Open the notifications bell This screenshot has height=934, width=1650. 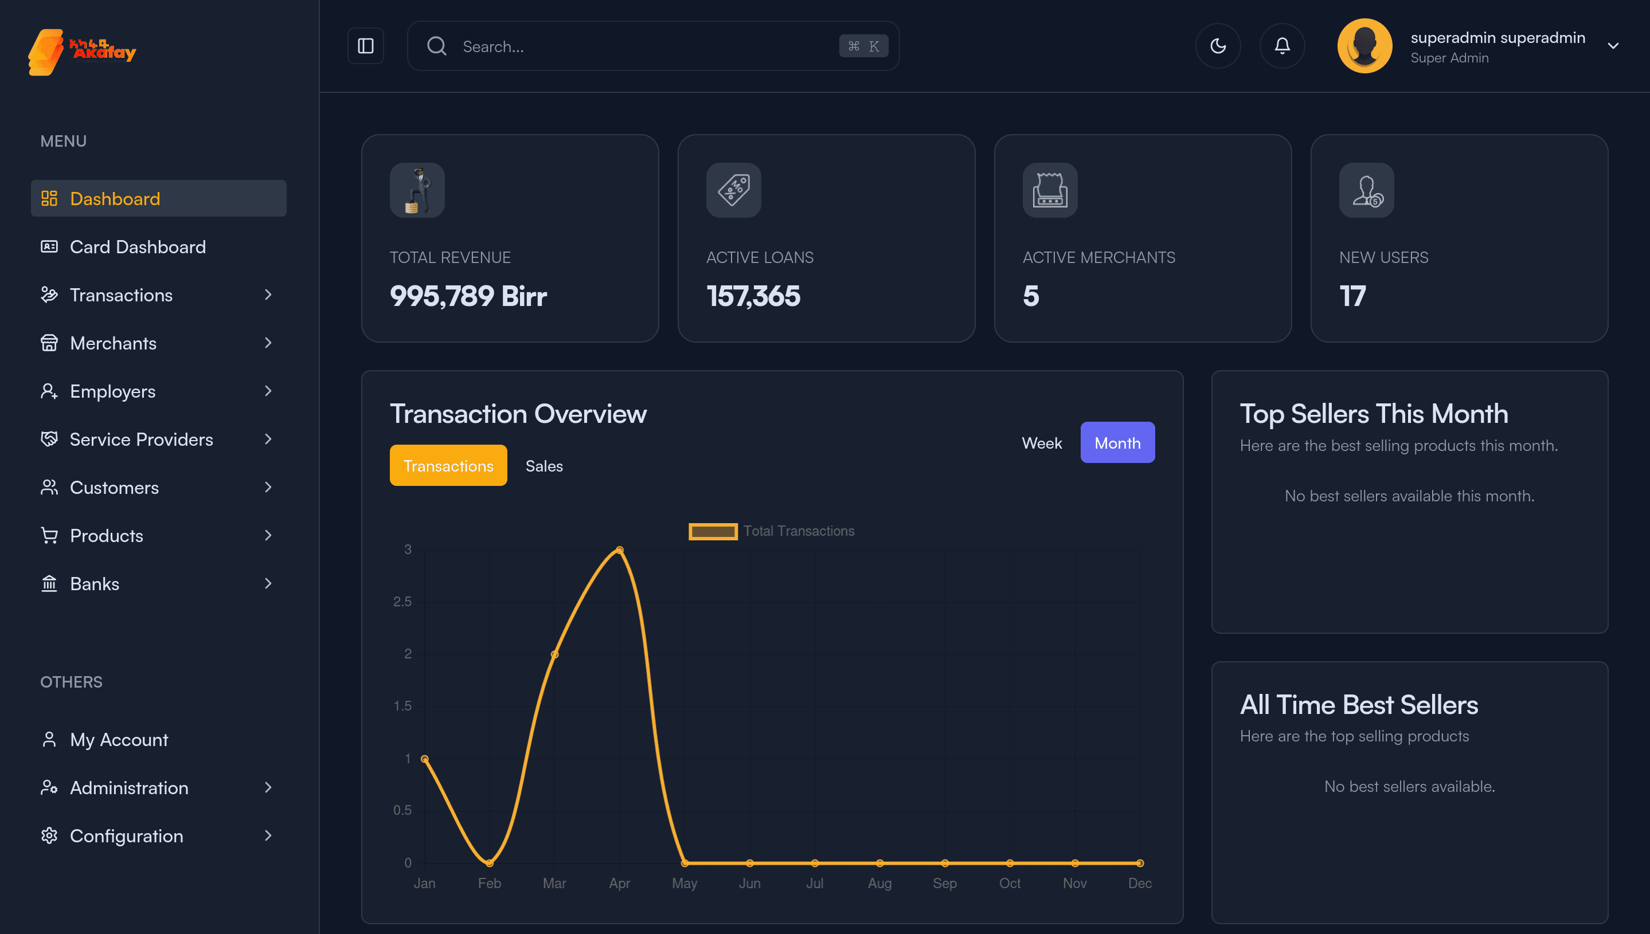pyautogui.click(x=1281, y=46)
